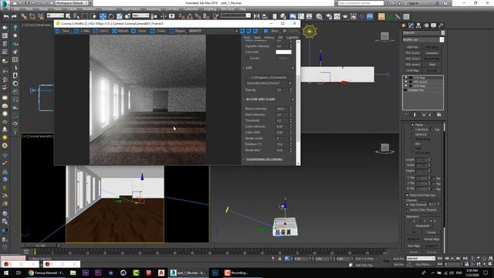Open the Create command panel tab
The height and width of the screenshot is (278, 494).
coord(404,25)
